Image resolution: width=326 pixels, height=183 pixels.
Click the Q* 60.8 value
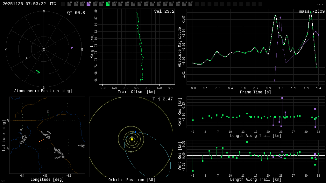pos(76,13)
